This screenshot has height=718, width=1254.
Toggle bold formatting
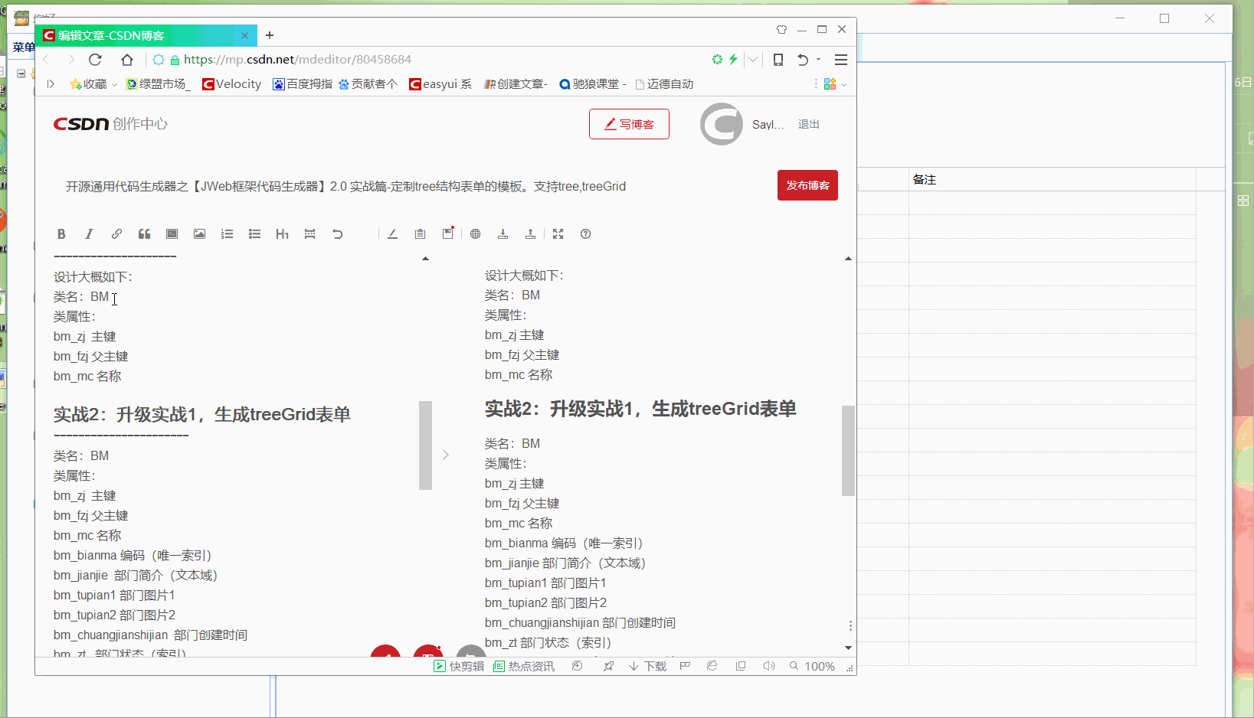point(61,233)
